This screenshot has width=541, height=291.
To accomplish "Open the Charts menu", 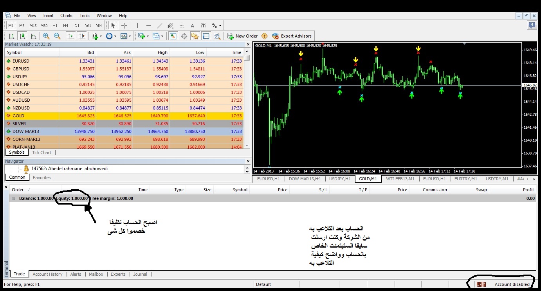I will (x=66, y=16).
